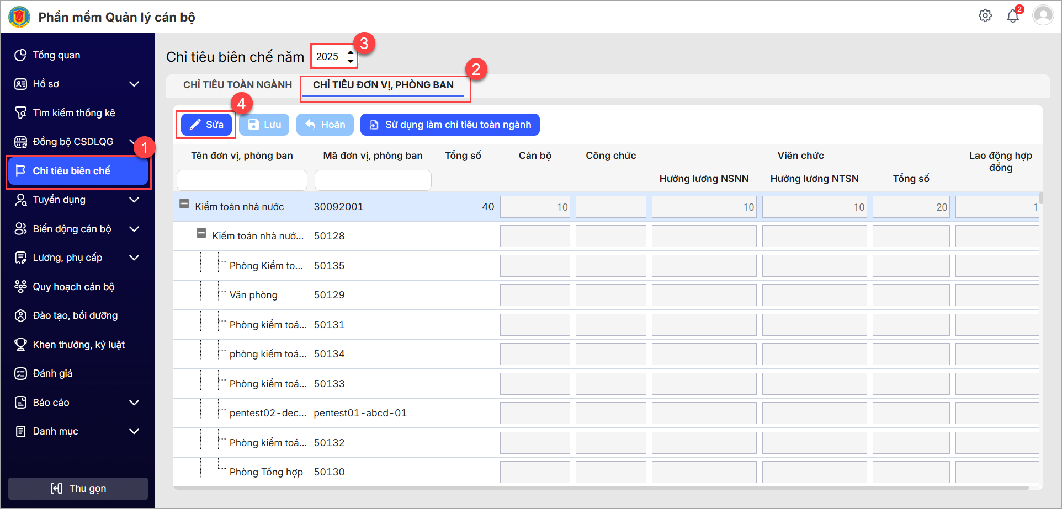Open Tìm kiếm thống kê in sidebar
Screen dimensions: 1062x509
74,113
